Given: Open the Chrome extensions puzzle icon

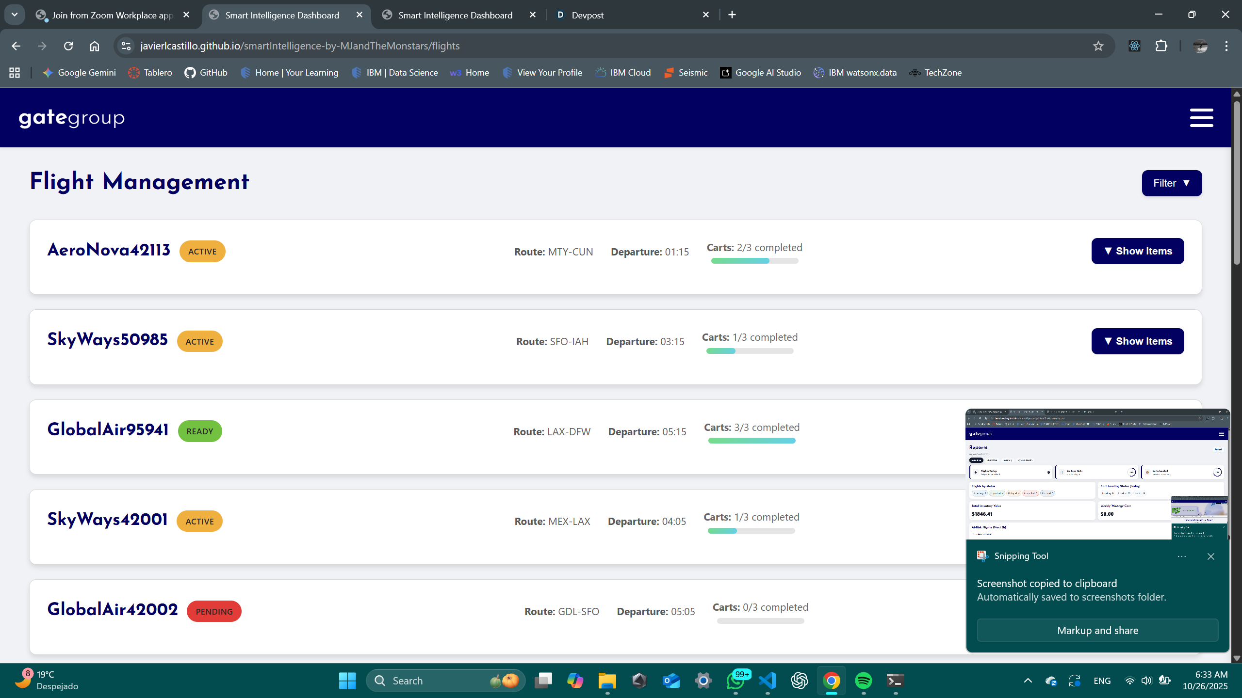Looking at the screenshot, I should click(x=1161, y=46).
